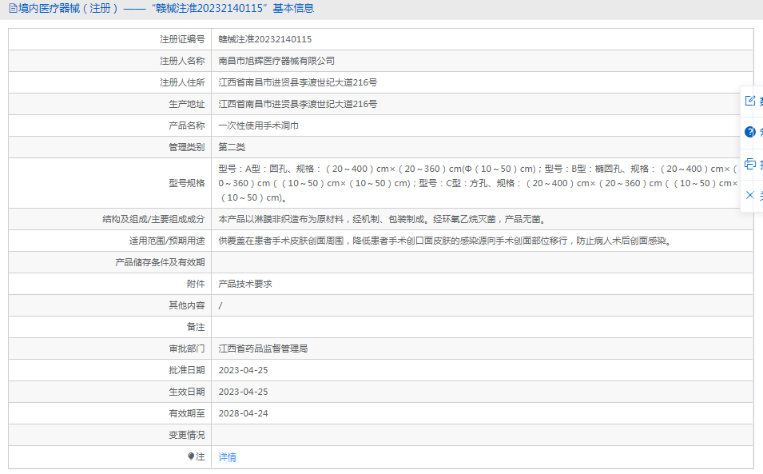Click the 产品储存条件及有效期 label
The image size is (763, 474).
(x=160, y=262)
